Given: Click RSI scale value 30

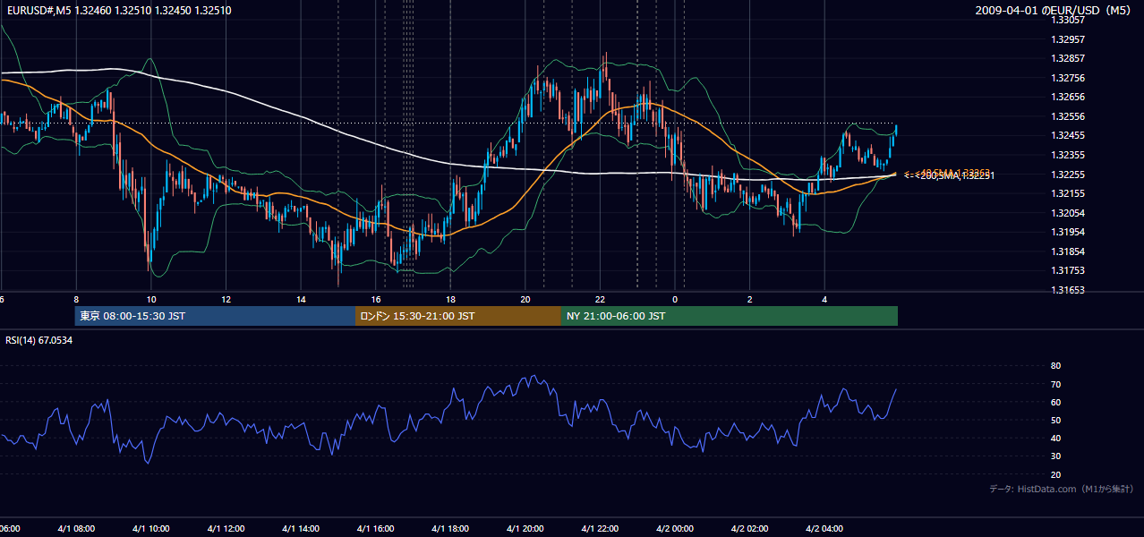Looking at the screenshot, I should [1055, 456].
